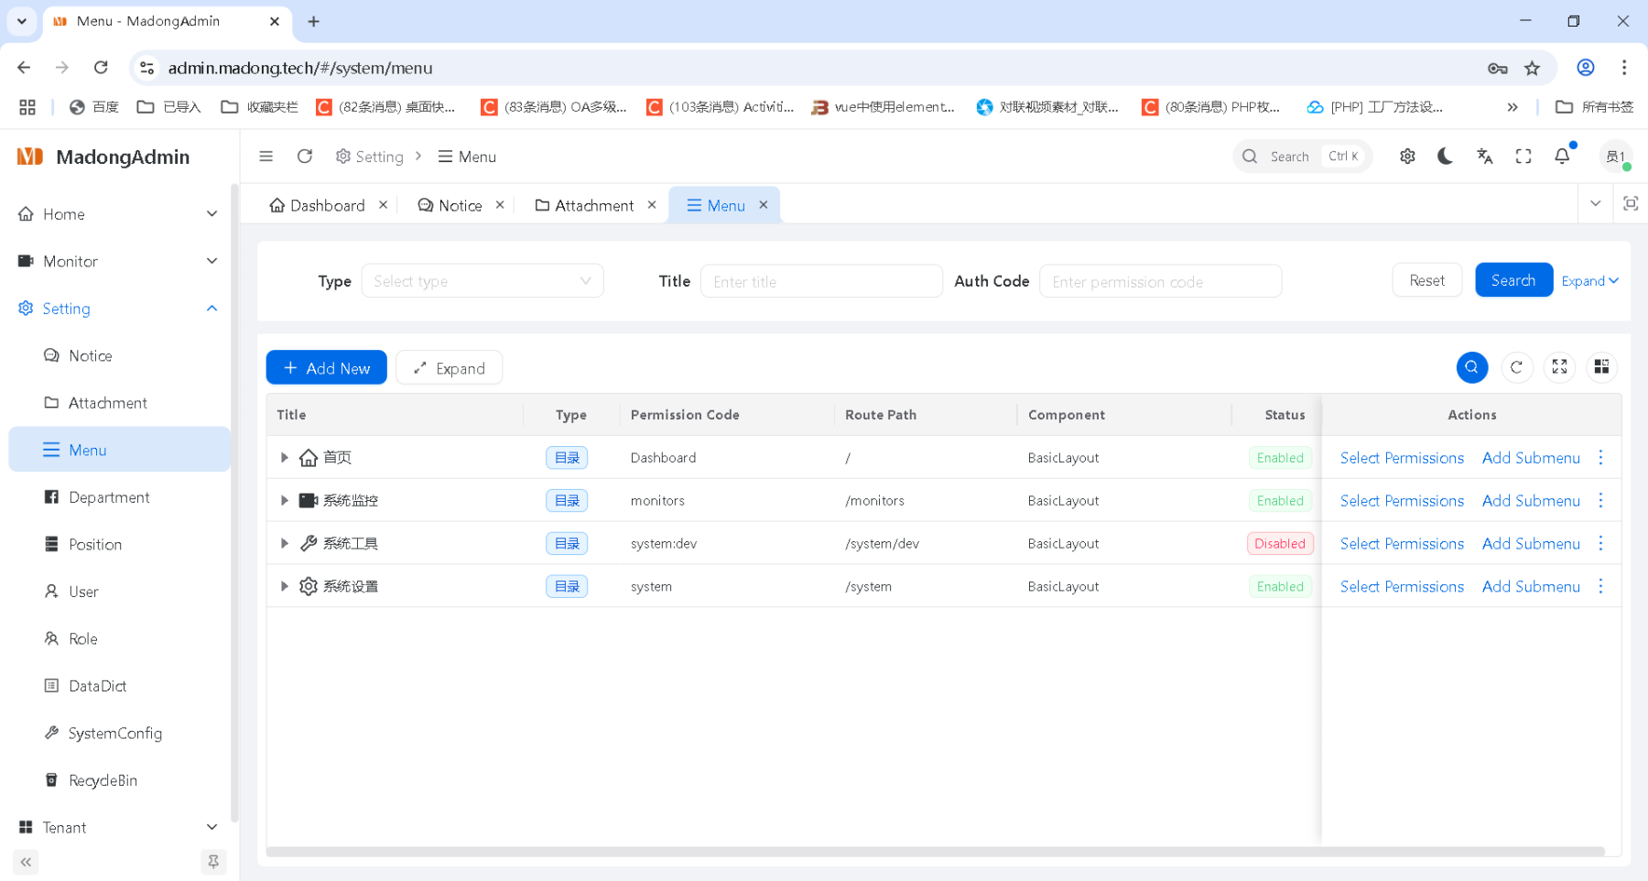The height and width of the screenshot is (881, 1648).
Task: Reload the browser page
Action: [x=101, y=68]
